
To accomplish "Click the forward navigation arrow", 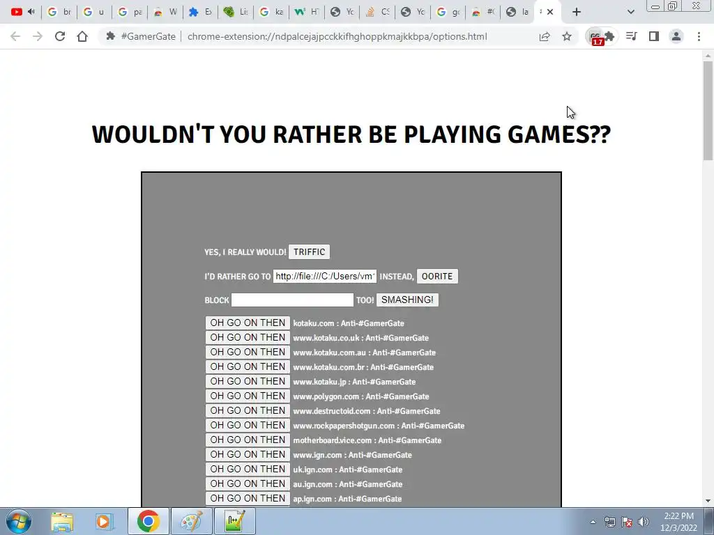I will (38, 36).
